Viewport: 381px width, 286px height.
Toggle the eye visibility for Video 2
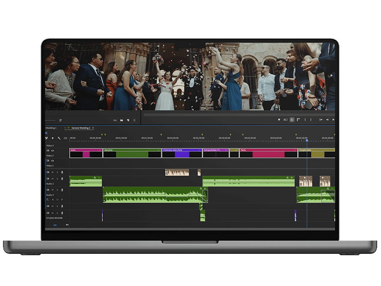(x=53, y=151)
